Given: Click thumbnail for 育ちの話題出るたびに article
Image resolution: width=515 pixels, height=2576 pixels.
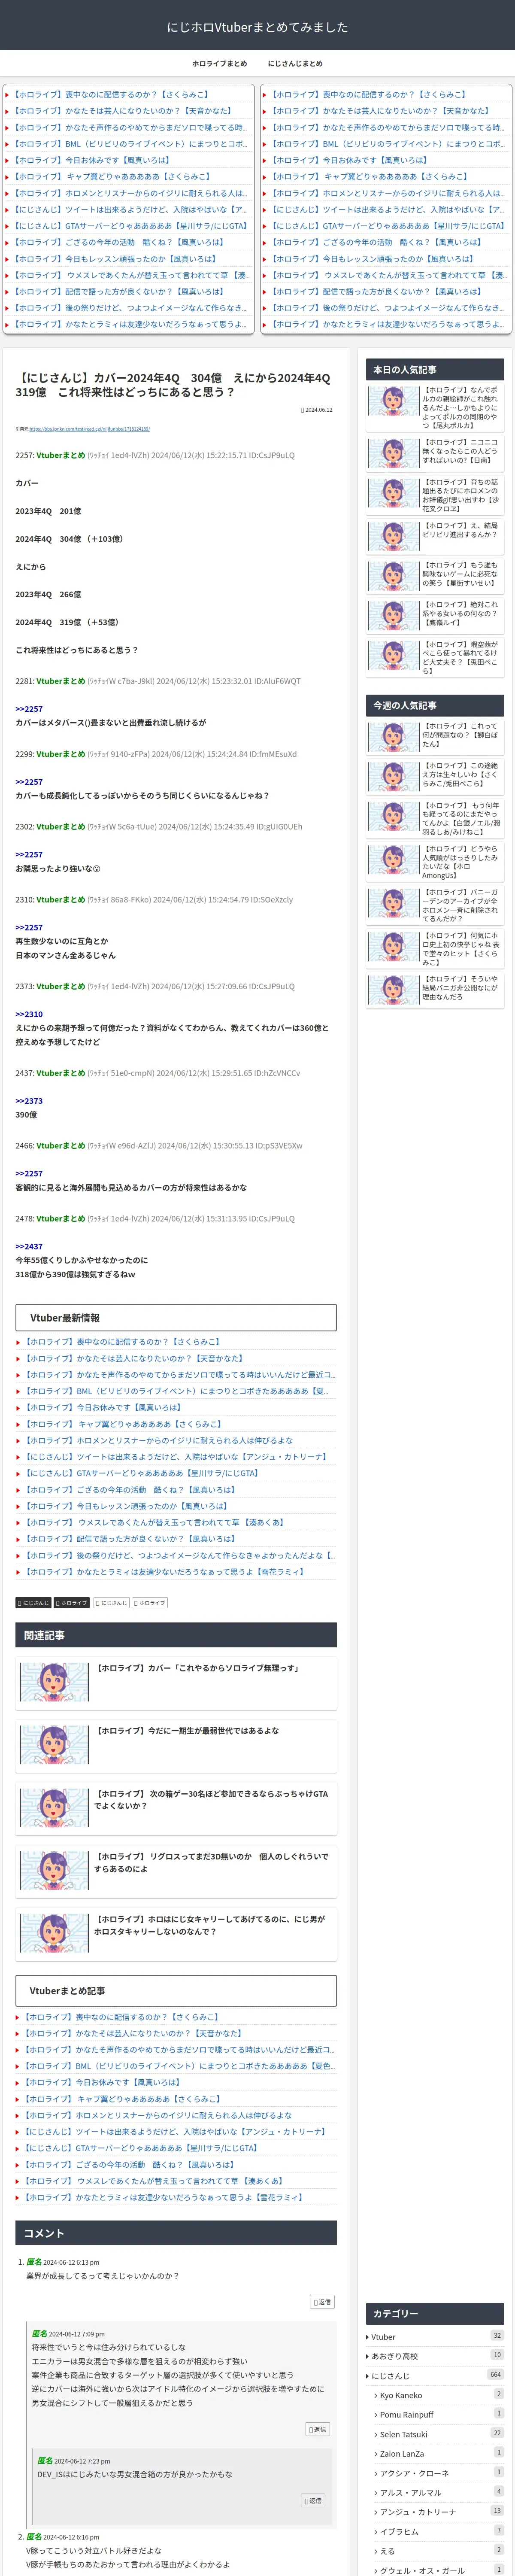Looking at the screenshot, I should [x=393, y=493].
